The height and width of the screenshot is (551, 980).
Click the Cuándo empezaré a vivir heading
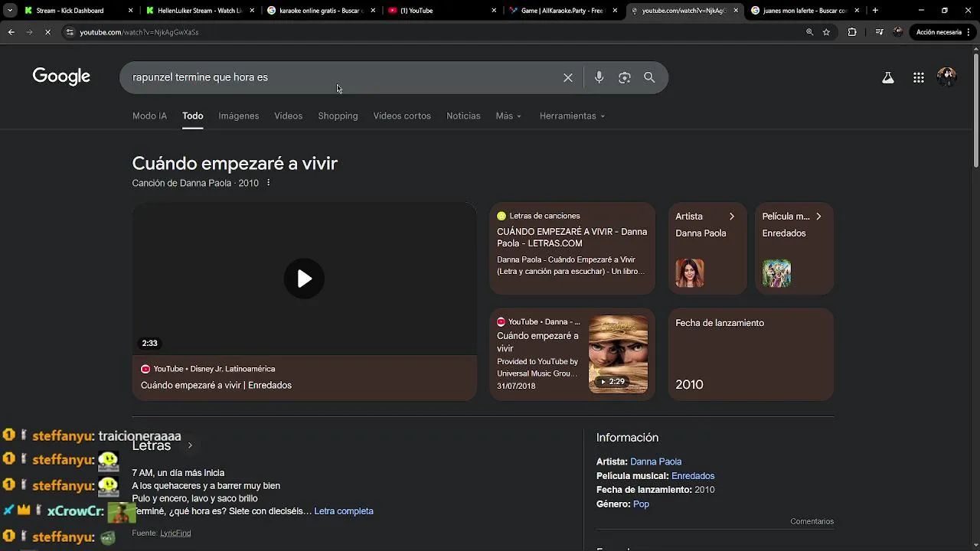pos(235,163)
